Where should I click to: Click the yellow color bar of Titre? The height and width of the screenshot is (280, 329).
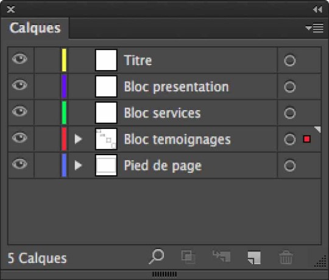pyautogui.click(x=64, y=60)
